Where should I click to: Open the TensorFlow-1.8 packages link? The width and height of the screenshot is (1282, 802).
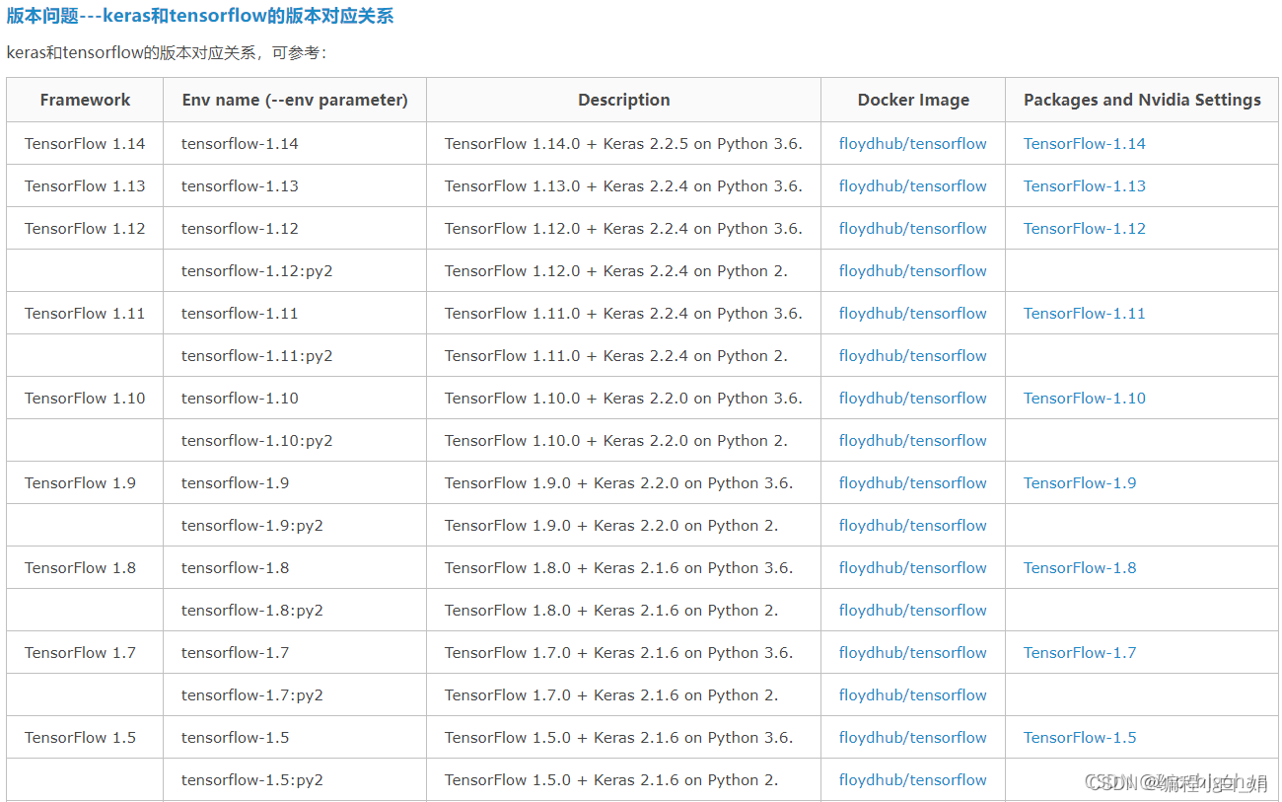click(1080, 568)
